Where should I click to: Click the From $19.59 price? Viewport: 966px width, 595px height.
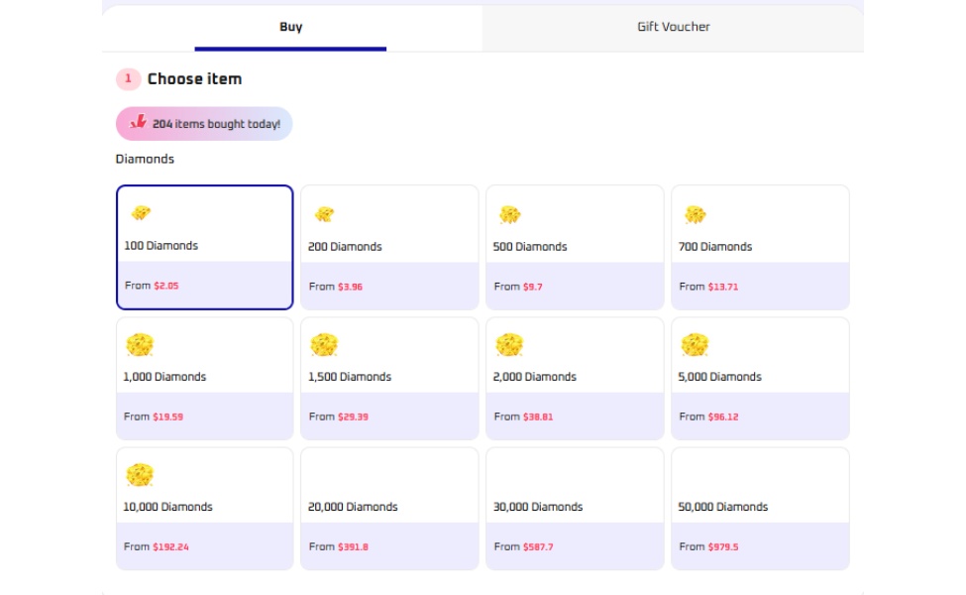154,416
